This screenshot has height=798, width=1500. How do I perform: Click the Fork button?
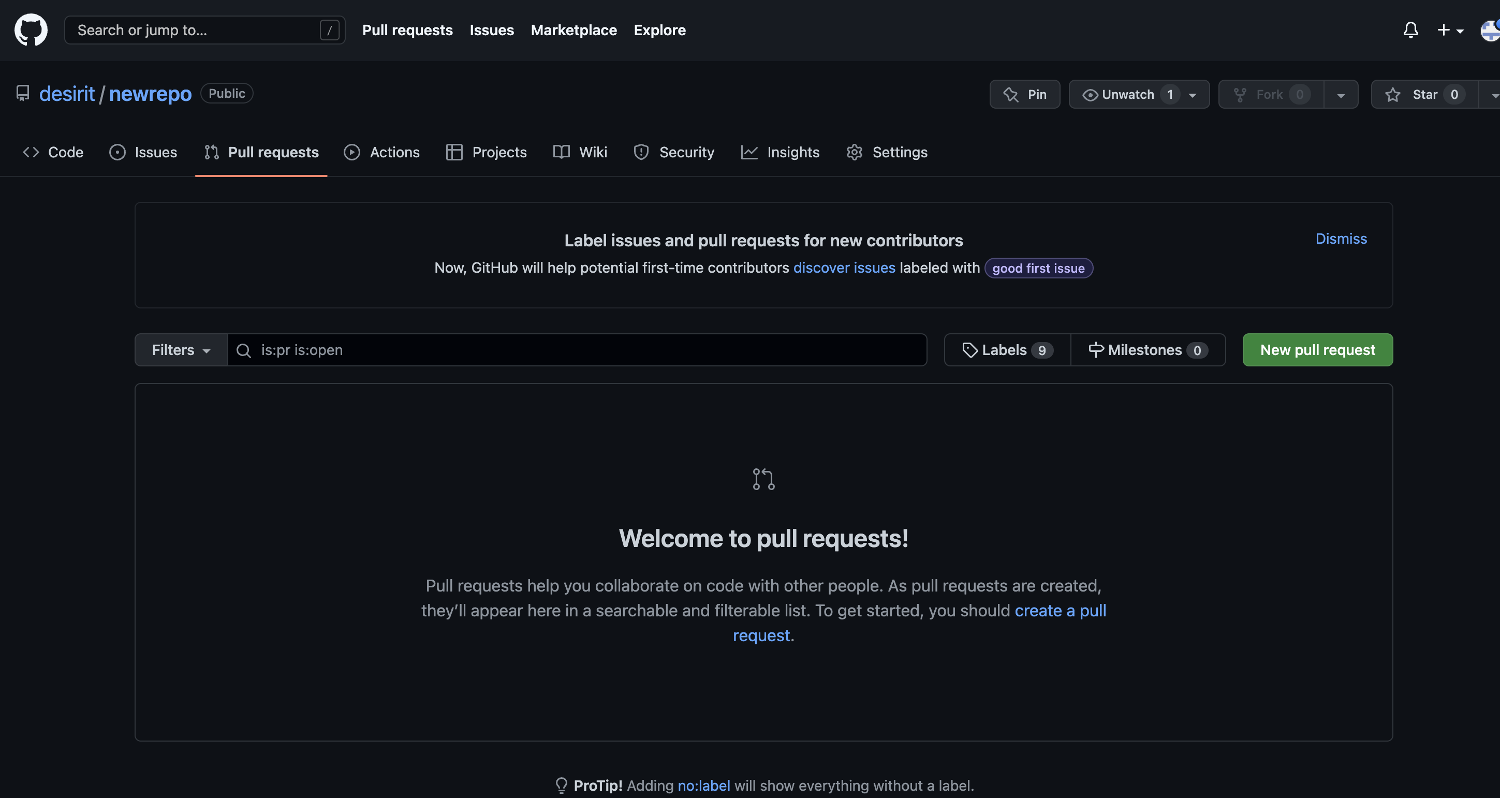coord(1271,94)
